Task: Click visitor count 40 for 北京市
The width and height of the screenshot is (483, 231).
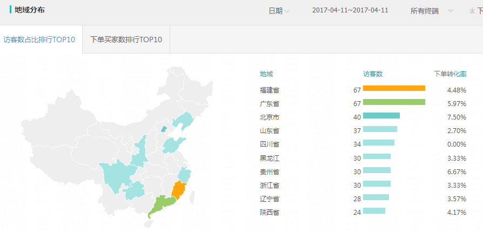Action: pyautogui.click(x=357, y=117)
